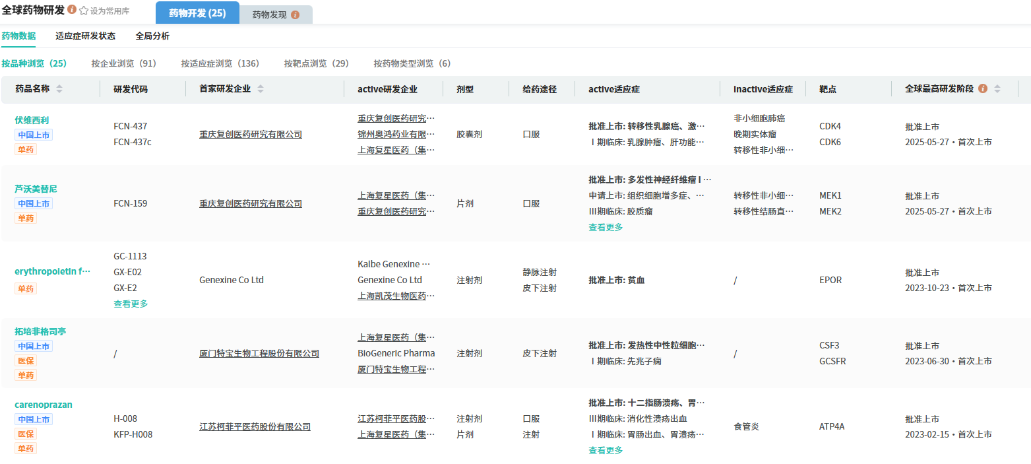
Task: Click 中国上市 tag under 伏维西利
Action: (34, 135)
